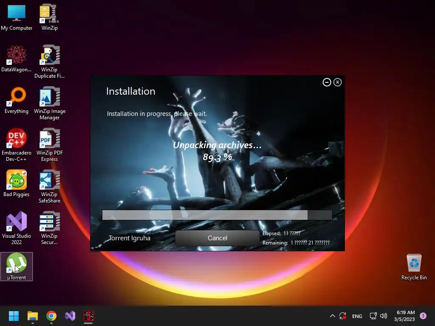This screenshot has height=326, width=435.
Task: Click 'Installation in progress, please wait.' text
Action: 157,114
